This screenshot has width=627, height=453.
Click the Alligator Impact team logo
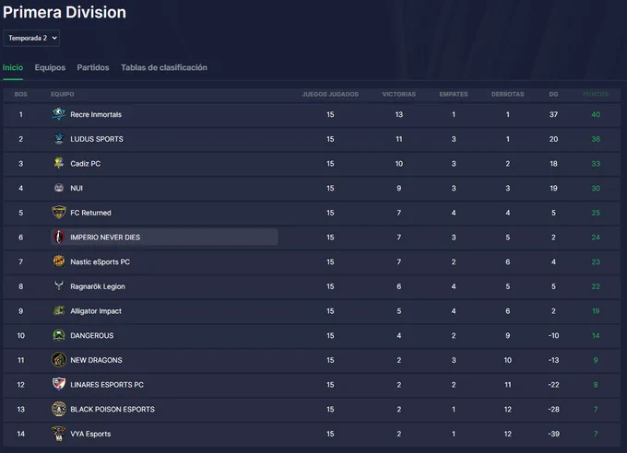click(59, 311)
